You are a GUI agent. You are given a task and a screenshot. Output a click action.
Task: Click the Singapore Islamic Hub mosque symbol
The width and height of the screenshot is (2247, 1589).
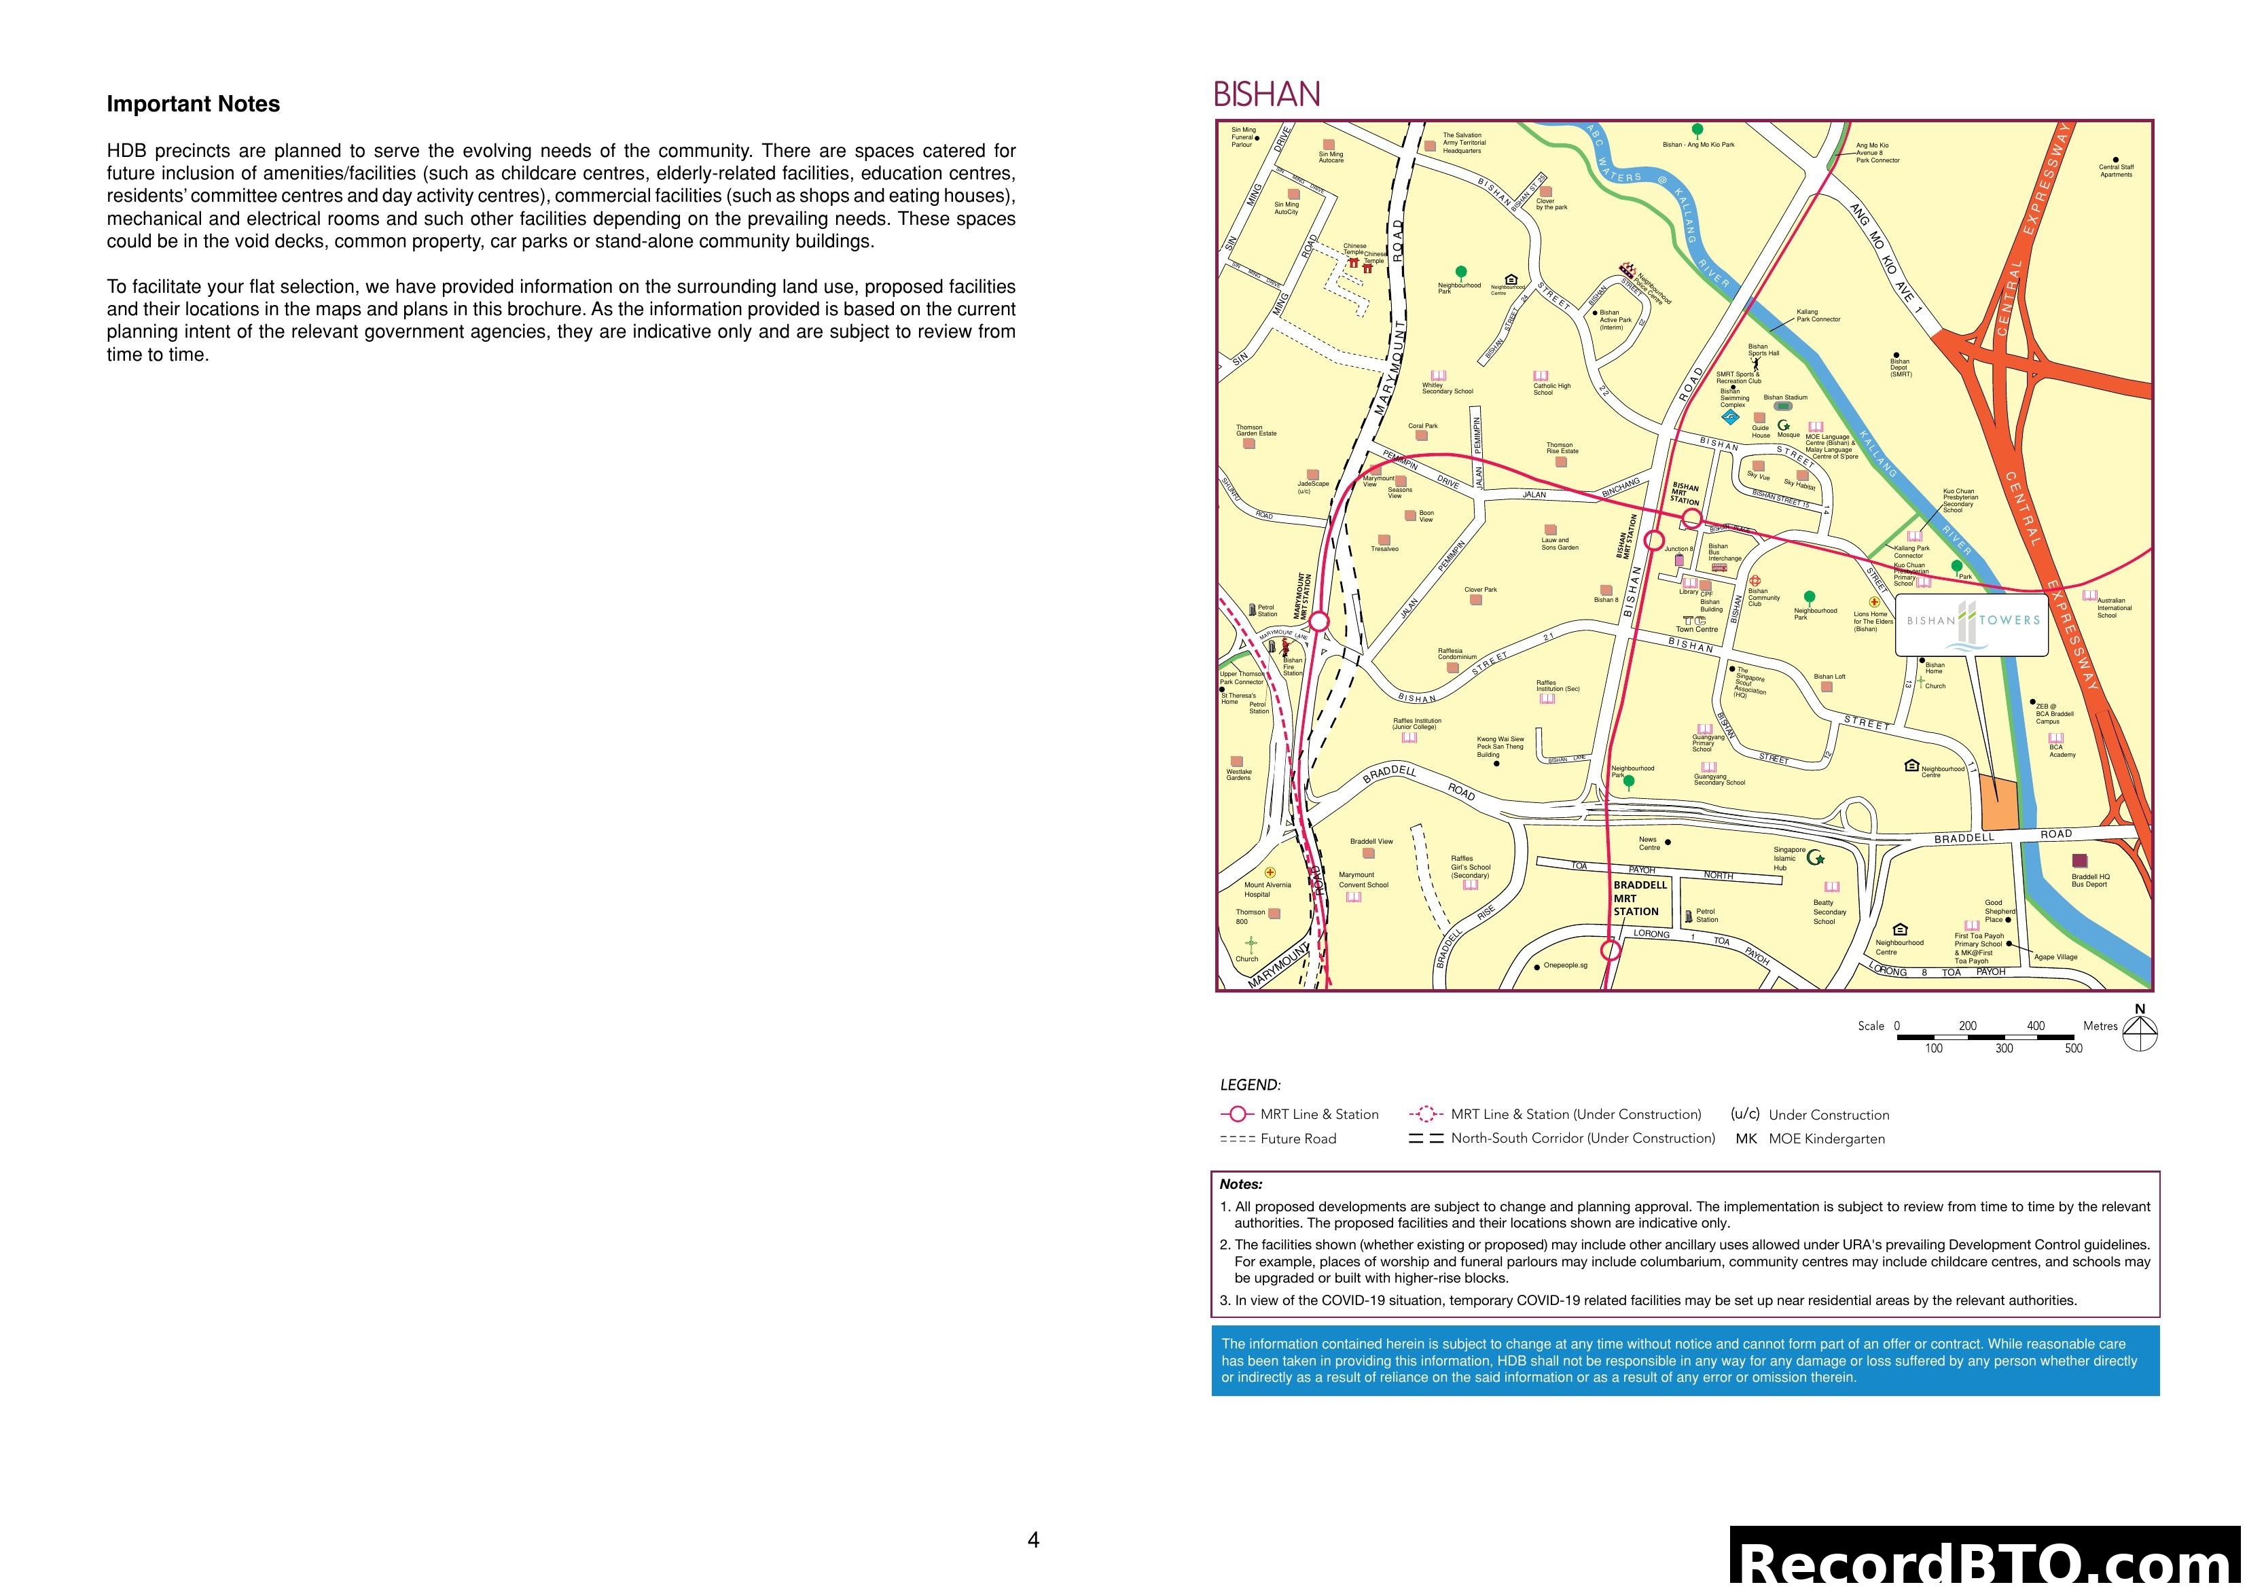1816,859
